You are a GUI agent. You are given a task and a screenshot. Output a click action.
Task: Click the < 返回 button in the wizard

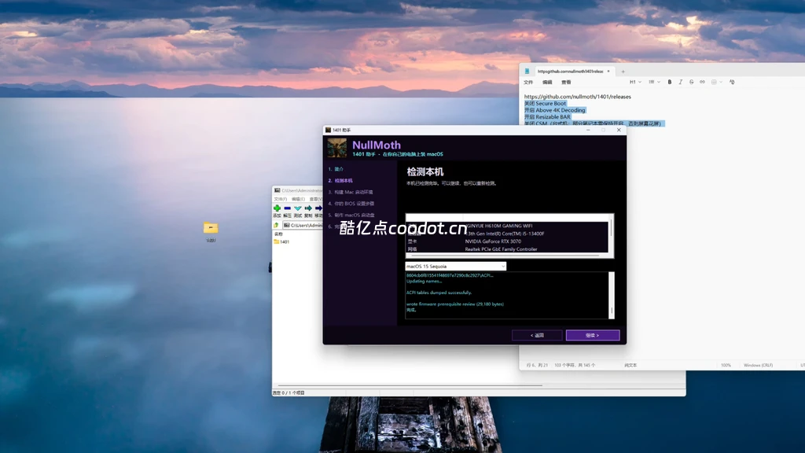click(x=537, y=335)
